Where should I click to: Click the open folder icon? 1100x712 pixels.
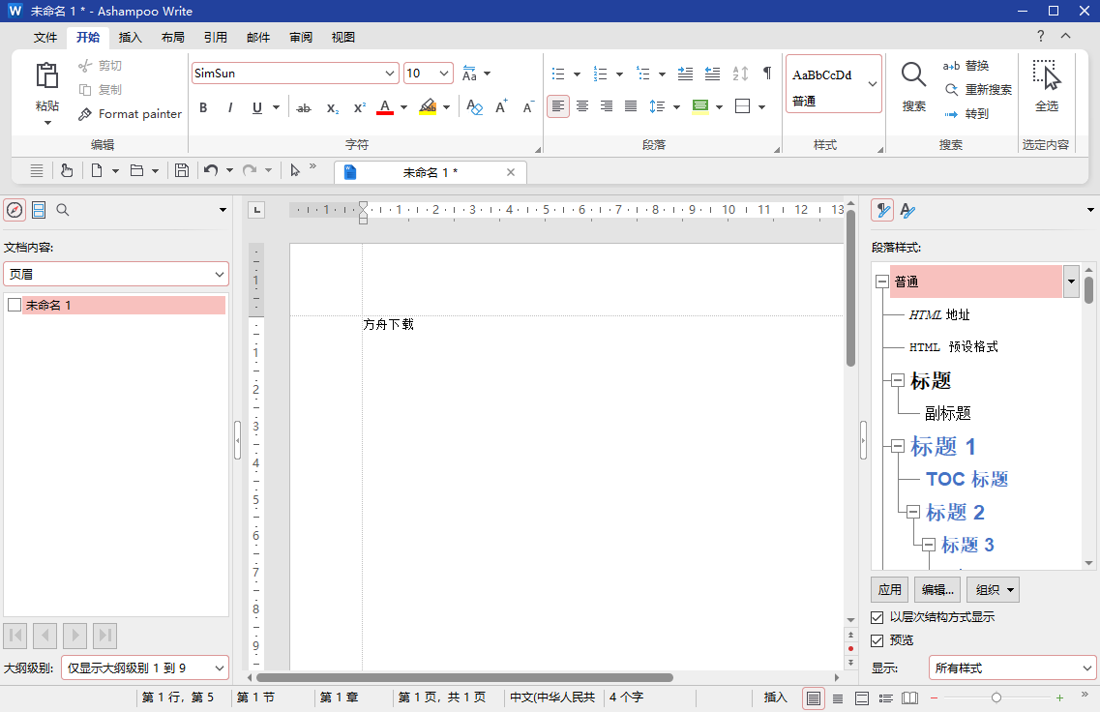coord(136,170)
